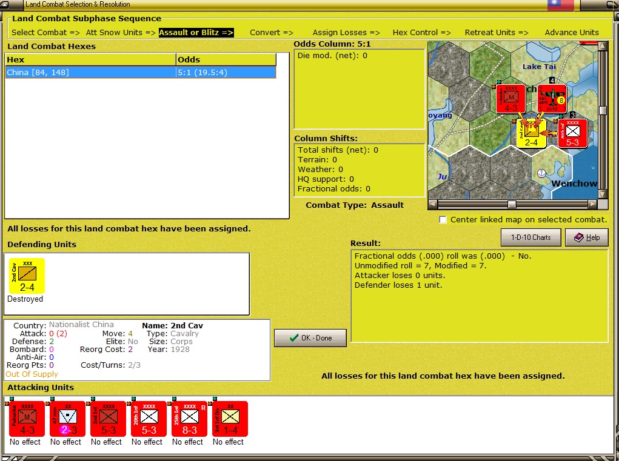This screenshot has height=461, width=619.
Task: Click the destroyed 2nd Cav defending unit counter
Action: (x=27, y=276)
